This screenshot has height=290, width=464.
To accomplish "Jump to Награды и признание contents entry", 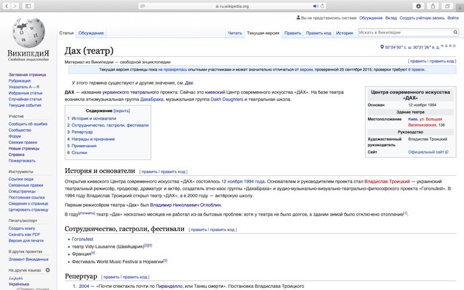I will pos(93,139).
